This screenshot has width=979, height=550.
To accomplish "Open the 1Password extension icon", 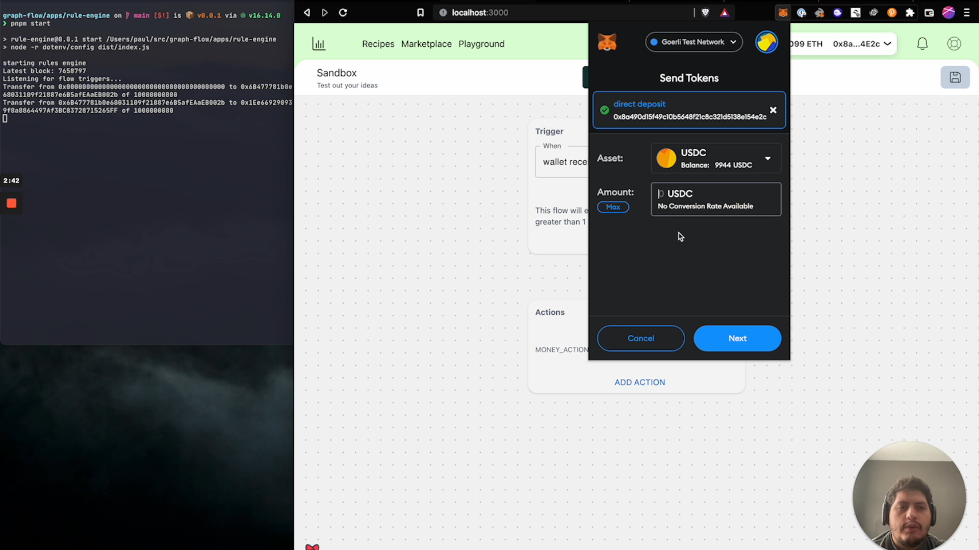I will [802, 13].
